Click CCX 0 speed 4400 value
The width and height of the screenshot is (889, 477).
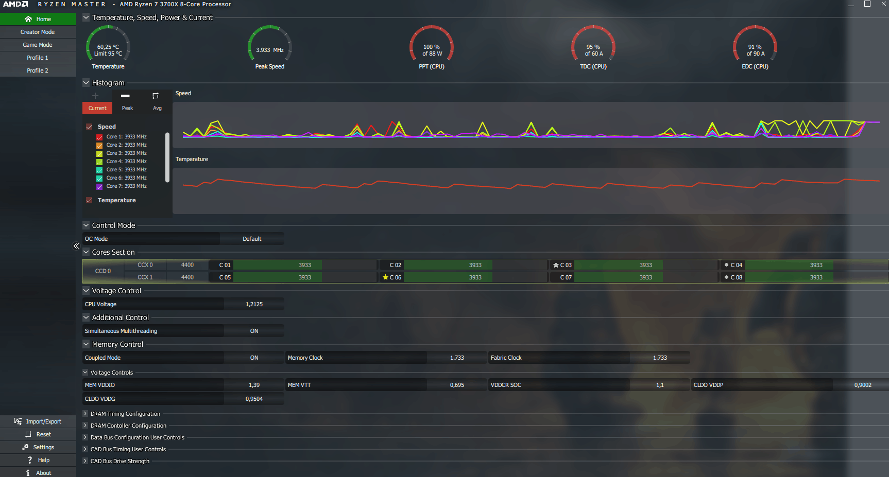tap(187, 265)
